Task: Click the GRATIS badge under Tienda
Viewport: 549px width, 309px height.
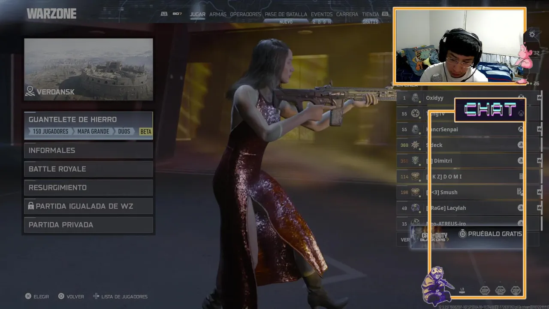Action: (x=370, y=22)
